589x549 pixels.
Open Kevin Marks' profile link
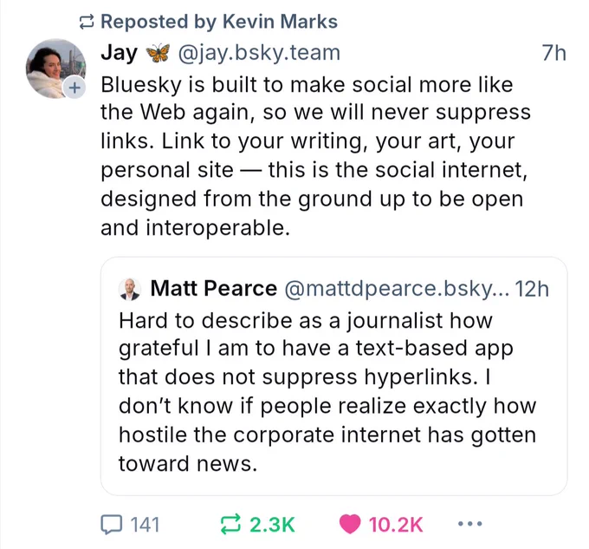coord(282,22)
